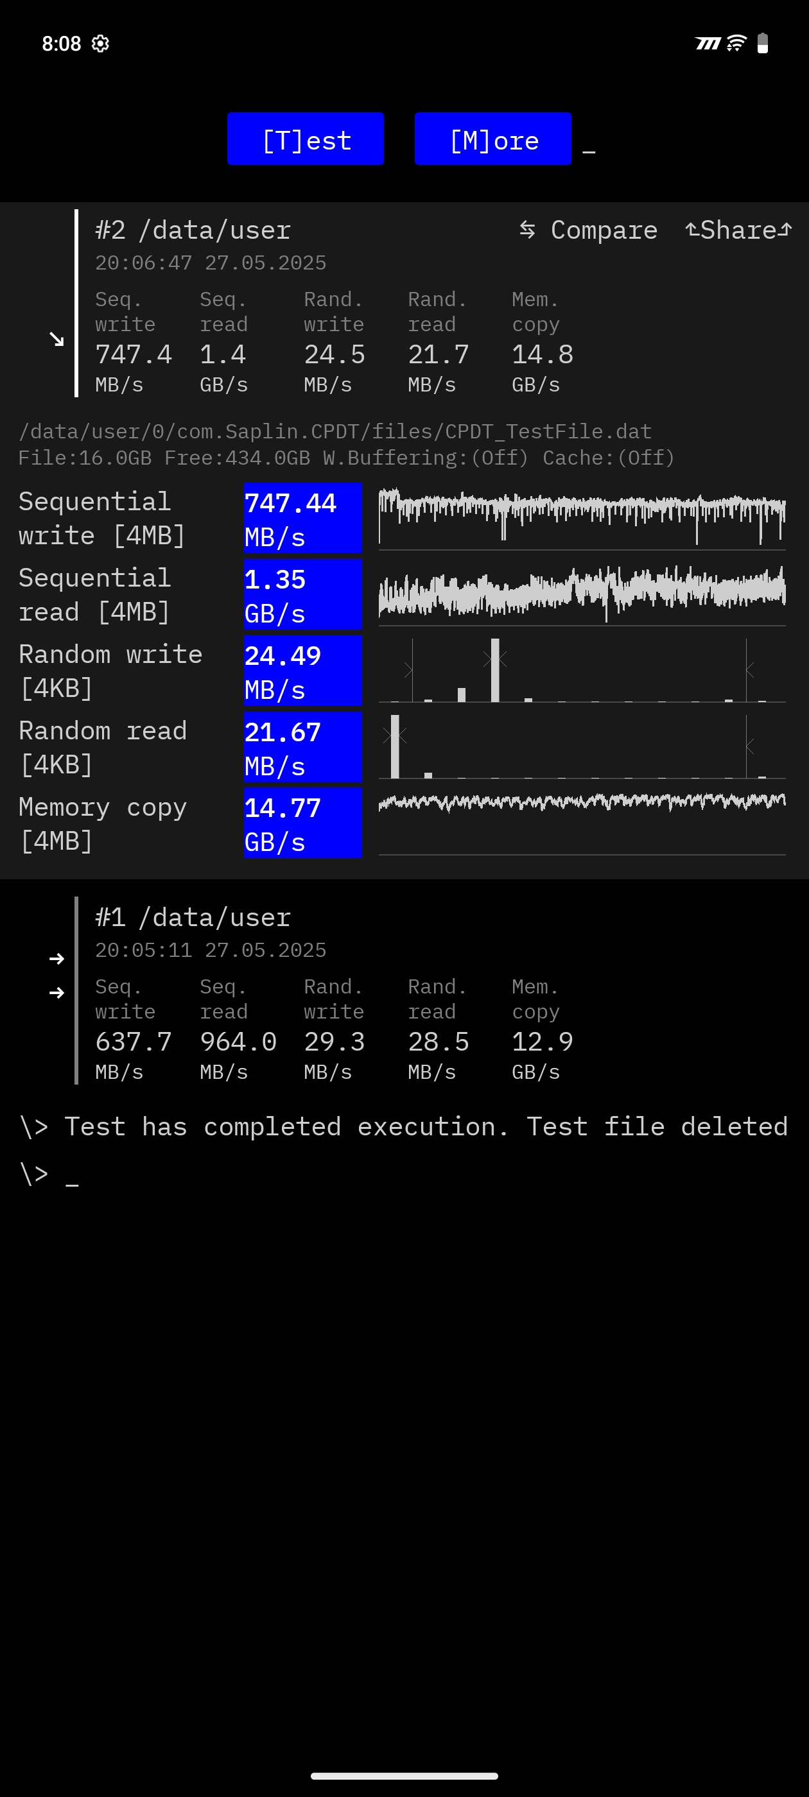Click the lower right arrow beside result #1
The height and width of the screenshot is (1797, 809).
click(57, 993)
